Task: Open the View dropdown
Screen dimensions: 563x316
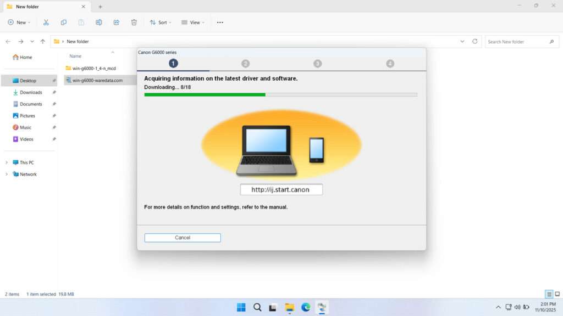Action: [x=193, y=22]
